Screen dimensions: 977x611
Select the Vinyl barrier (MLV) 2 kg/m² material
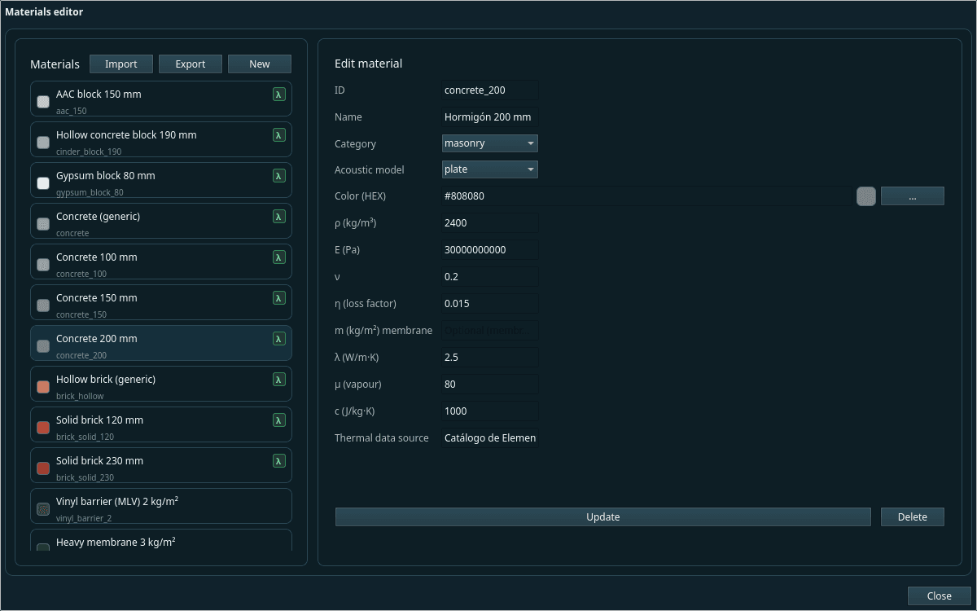coord(161,506)
